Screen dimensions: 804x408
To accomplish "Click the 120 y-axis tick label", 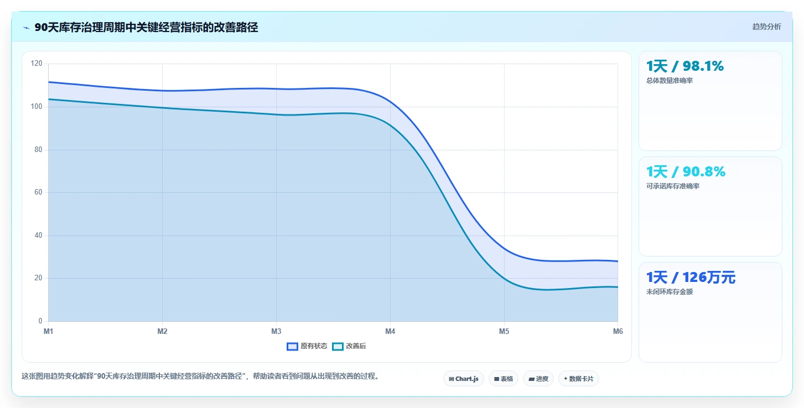I will pos(37,64).
